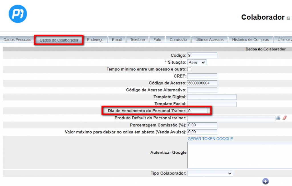Switch to the Dados Pessoais tab
Image resolution: width=292 pixels, height=186 pixels.
(x=17, y=40)
